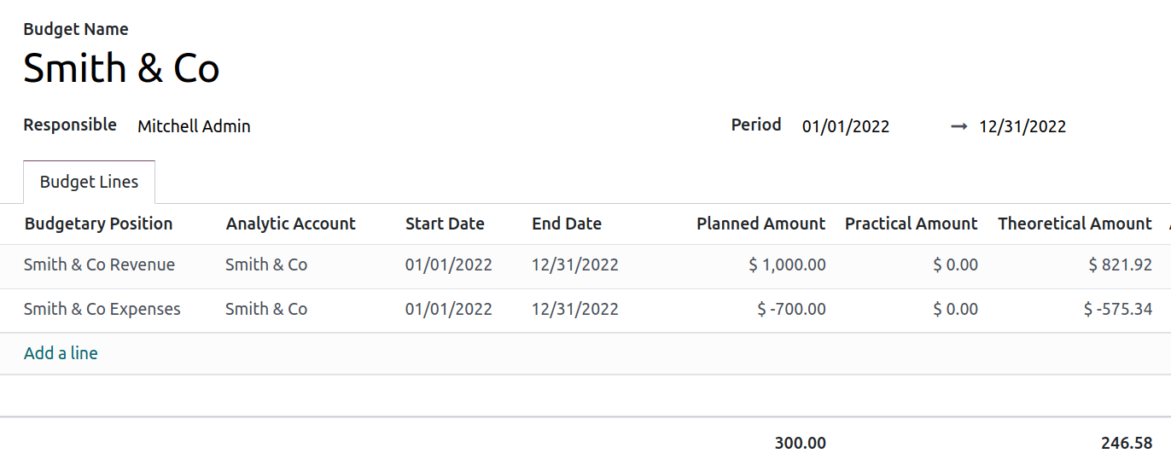This screenshot has width=1171, height=465.
Task: Select the Responsible field Mitchell Admin
Action: tap(194, 126)
